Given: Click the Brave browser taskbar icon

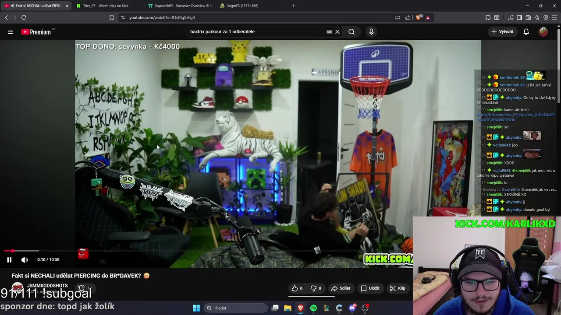Looking at the screenshot, I should 300,308.
